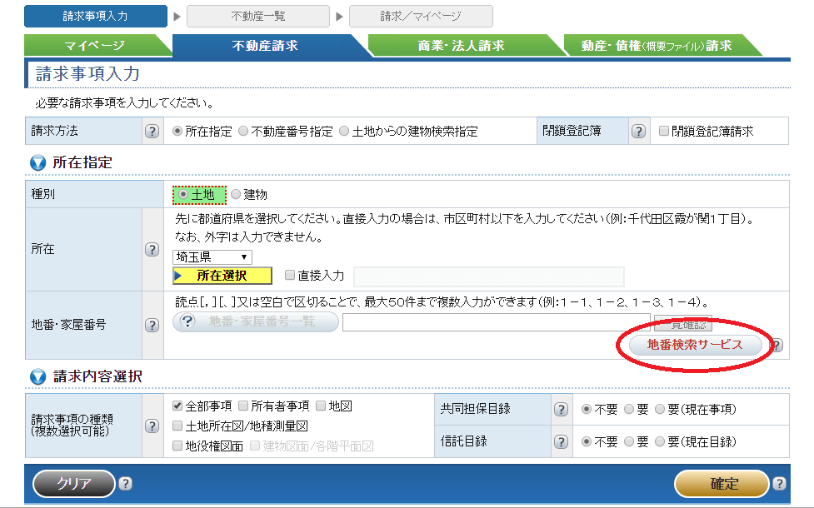Click help icon next to 確定 button
The width and height of the screenshot is (814, 508).
pyautogui.click(x=779, y=484)
